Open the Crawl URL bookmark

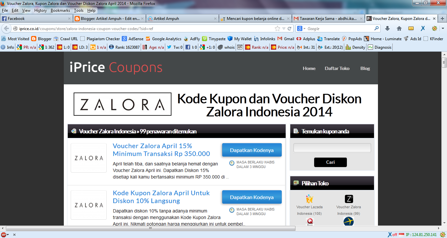pyautogui.click(x=66, y=39)
